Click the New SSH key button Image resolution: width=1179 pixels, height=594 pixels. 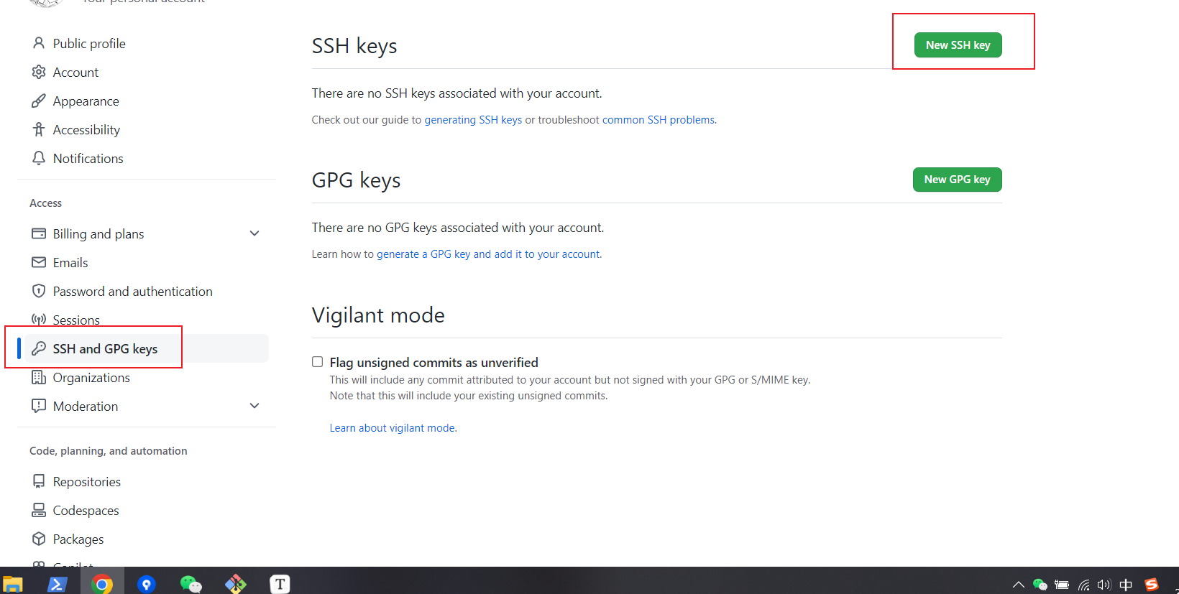tap(958, 45)
